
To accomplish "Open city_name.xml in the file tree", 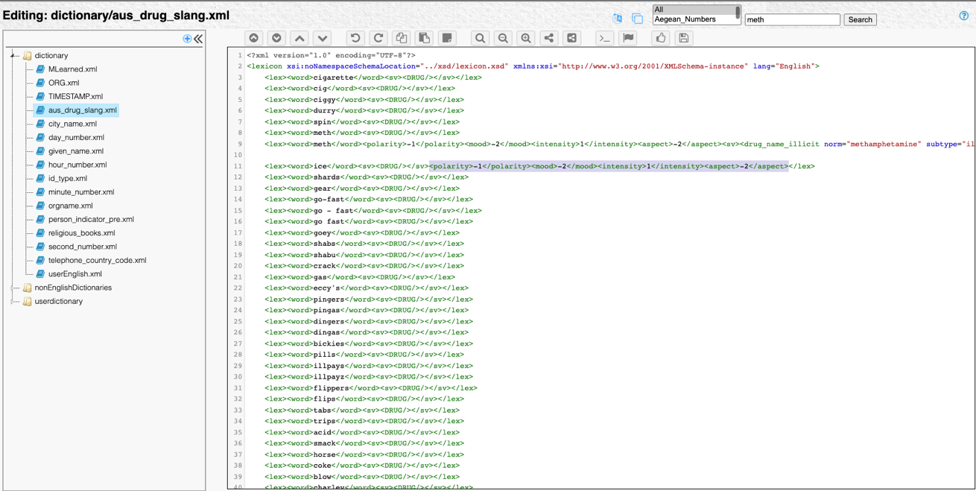I will click(72, 124).
